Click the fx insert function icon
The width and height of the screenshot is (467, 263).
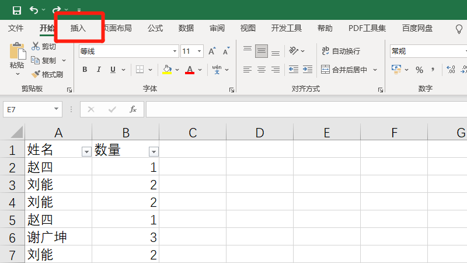click(133, 109)
